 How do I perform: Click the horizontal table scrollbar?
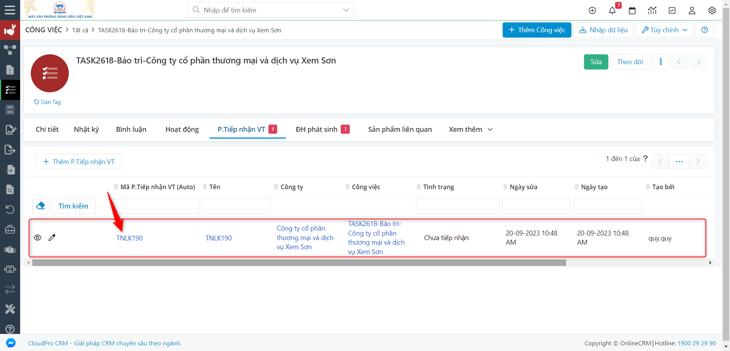299,263
